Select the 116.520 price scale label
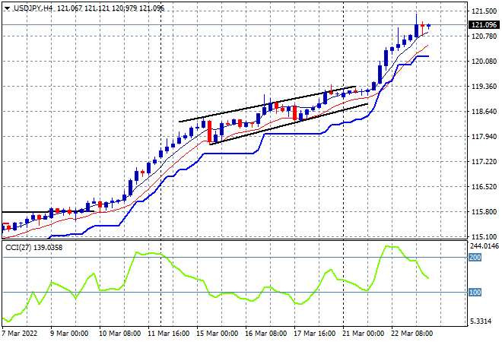This screenshot has width=502, height=342. (x=484, y=186)
